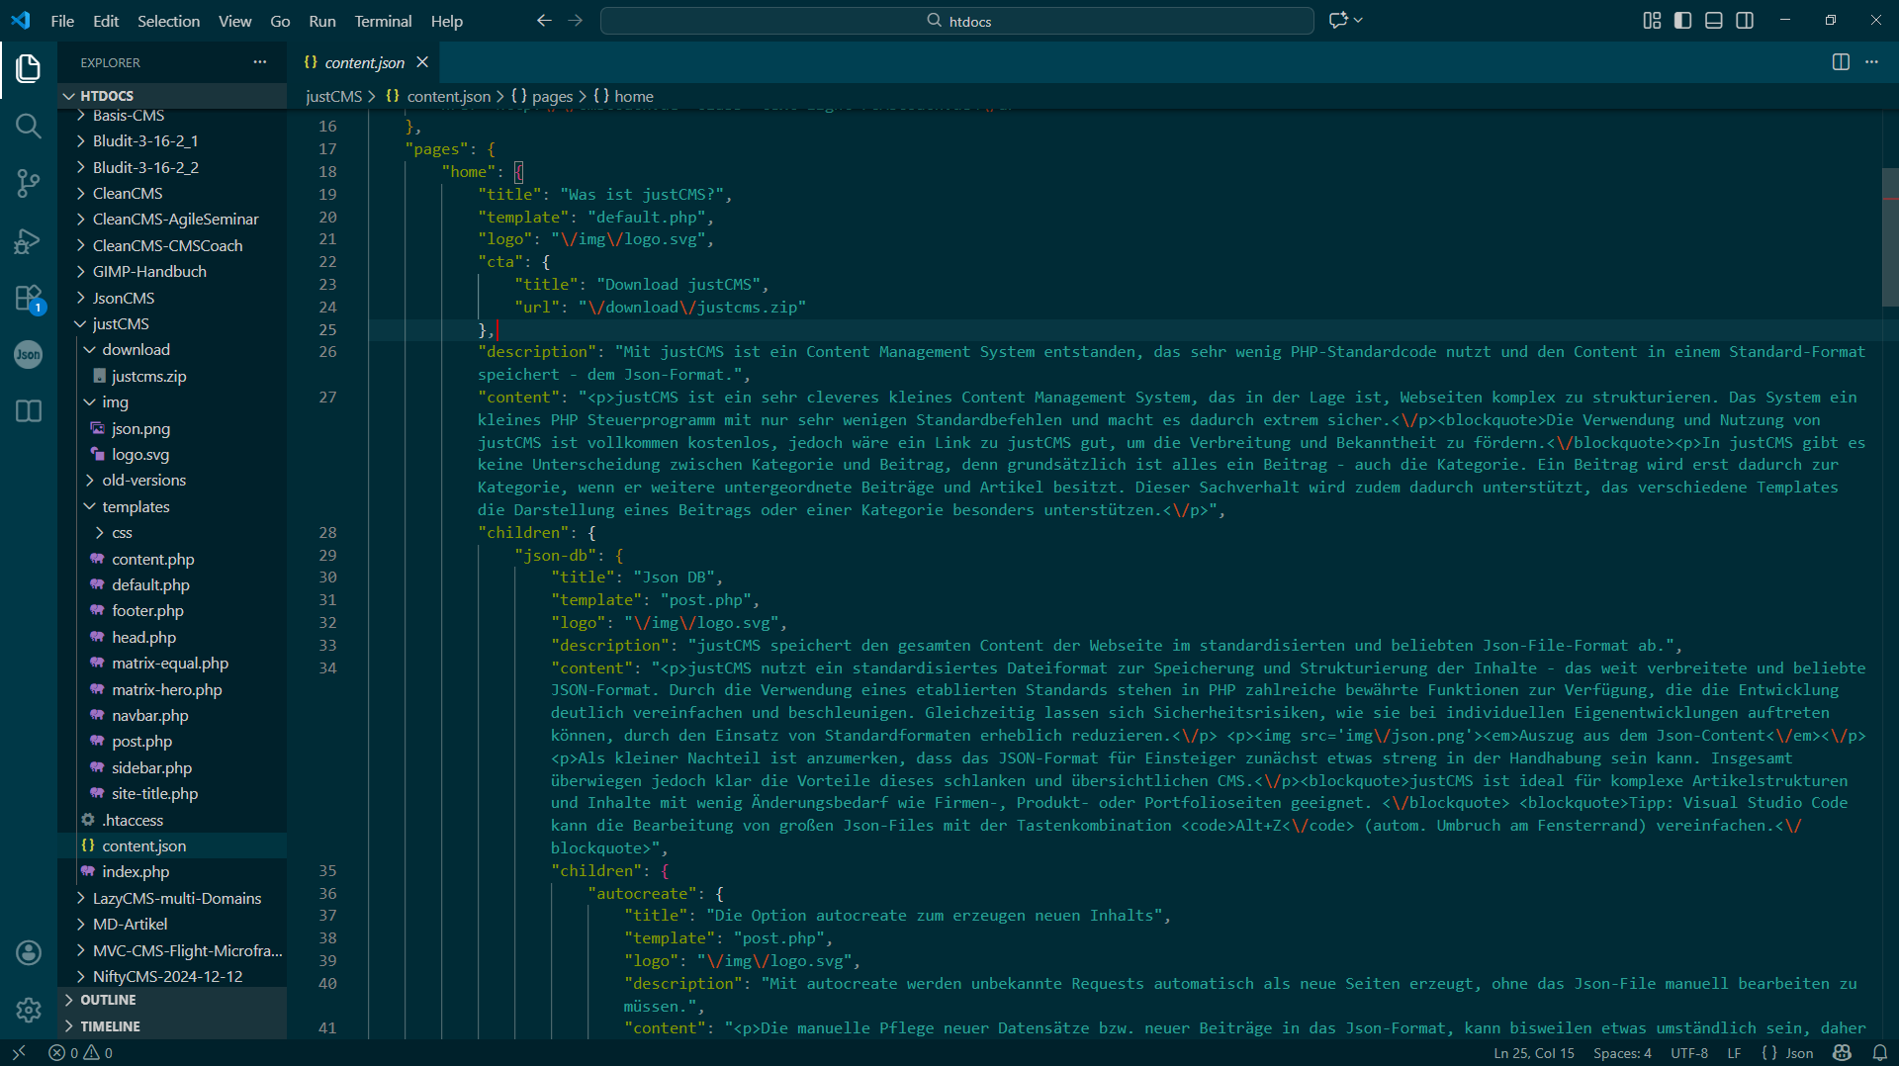The height and width of the screenshot is (1066, 1899).
Task: Open the Manage settings gear
Action: click(29, 1010)
